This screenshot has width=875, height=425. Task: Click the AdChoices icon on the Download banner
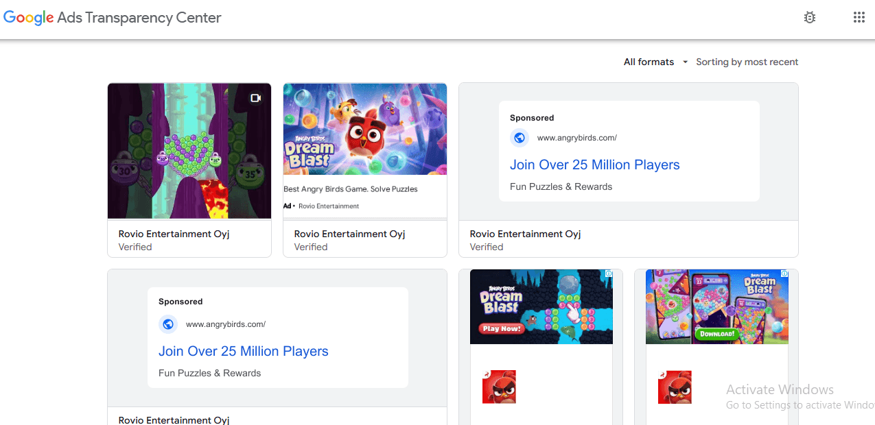784,274
